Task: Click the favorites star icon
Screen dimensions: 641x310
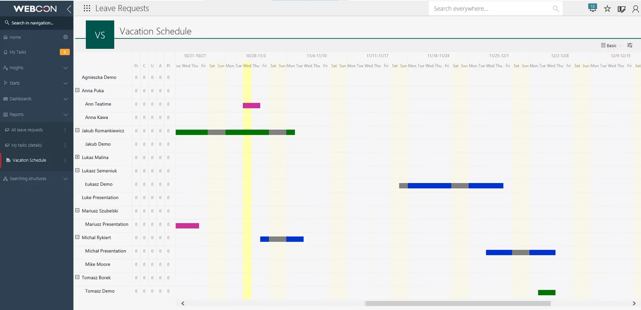Action: pos(607,9)
